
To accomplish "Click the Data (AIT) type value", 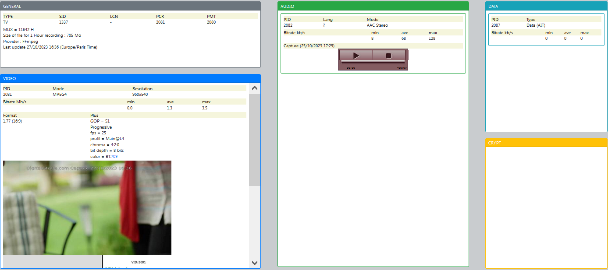I will pos(536,25).
